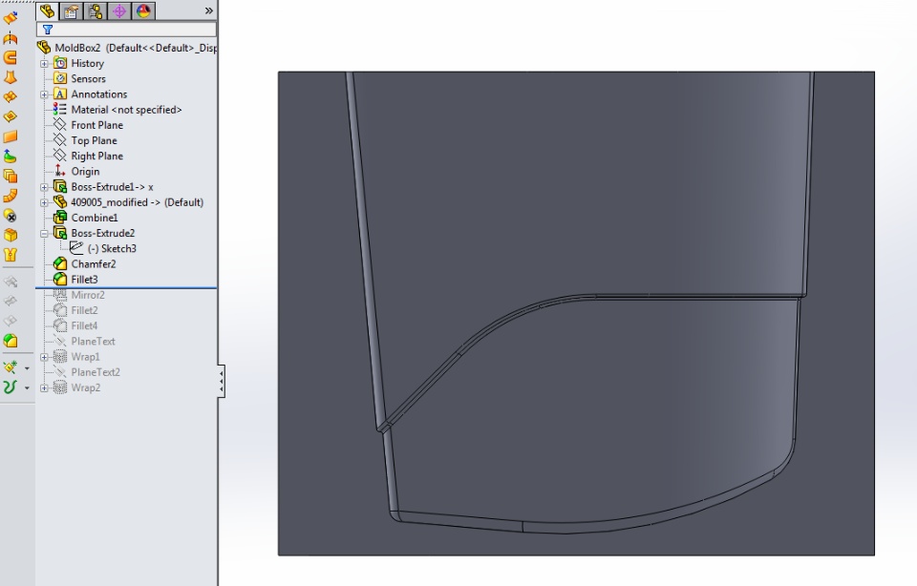The image size is (917, 586).
Task: Select 409005_modified in the tree
Action: click(x=129, y=202)
